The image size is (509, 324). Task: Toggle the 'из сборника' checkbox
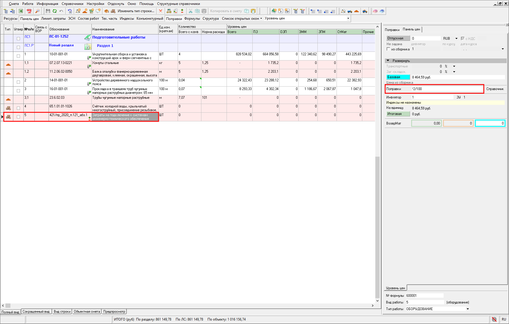click(x=388, y=49)
